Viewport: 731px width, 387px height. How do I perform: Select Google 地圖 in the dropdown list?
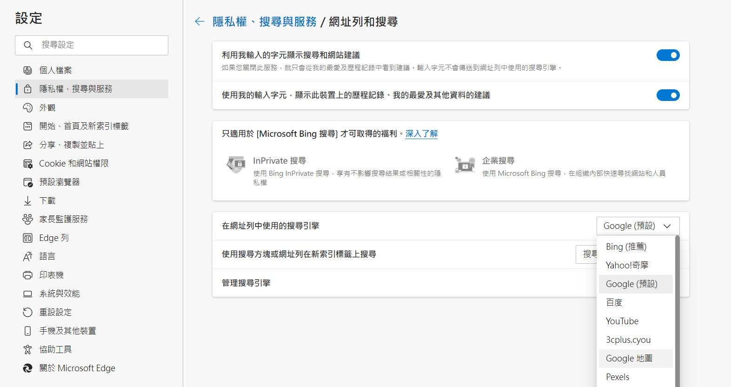point(636,358)
